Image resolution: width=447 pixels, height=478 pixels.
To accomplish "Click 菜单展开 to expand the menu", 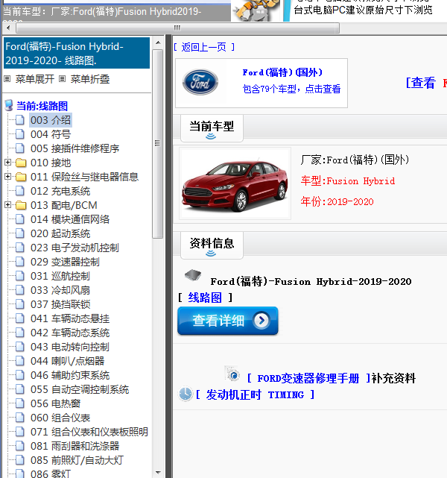I will tap(35, 79).
